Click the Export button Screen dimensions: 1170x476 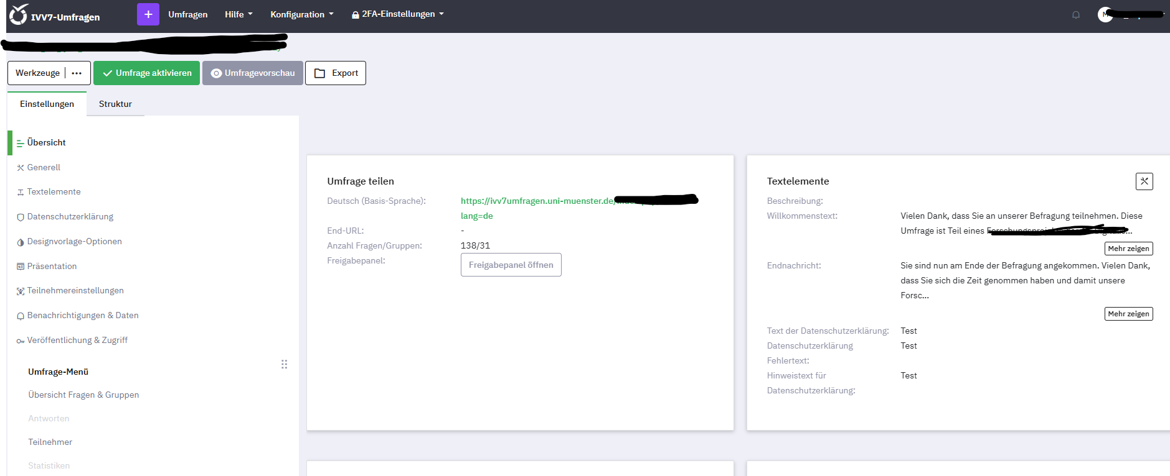336,73
